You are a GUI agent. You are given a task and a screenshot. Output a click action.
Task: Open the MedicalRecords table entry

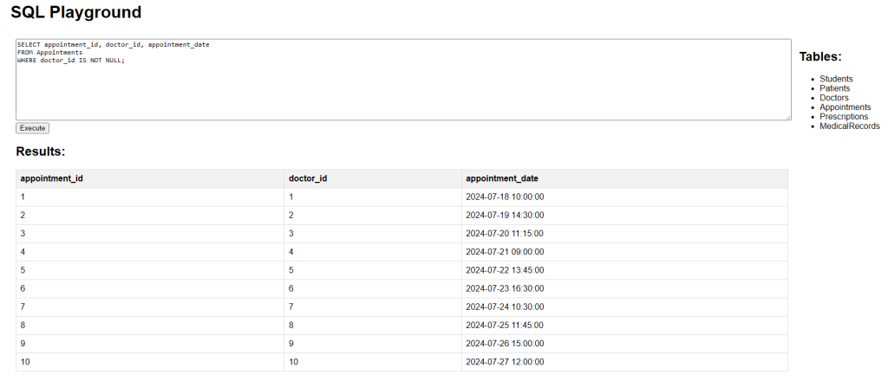point(850,126)
